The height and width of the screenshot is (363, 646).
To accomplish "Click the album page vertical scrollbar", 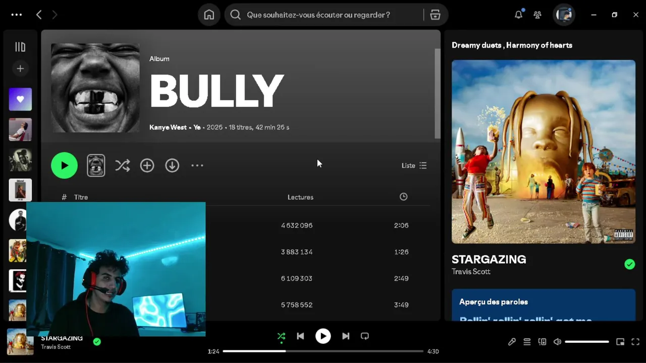I will tap(437, 93).
